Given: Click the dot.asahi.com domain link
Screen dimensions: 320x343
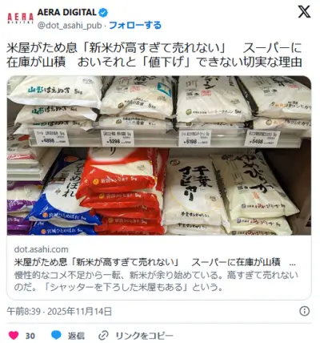Looking at the screenshot, I should (41, 249).
